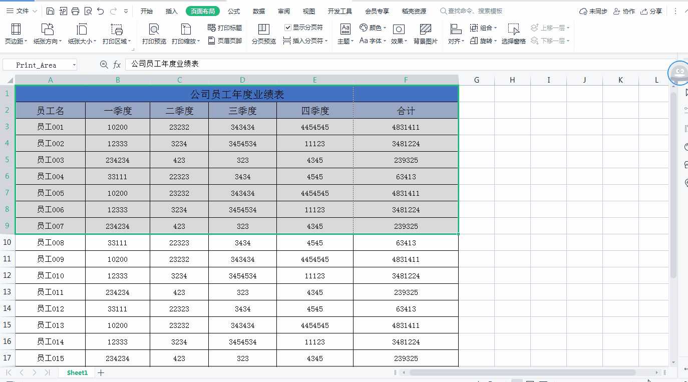Go to last sheet navigation arrow
Viewport: 688px width, 382px height.
coord(47,372)
